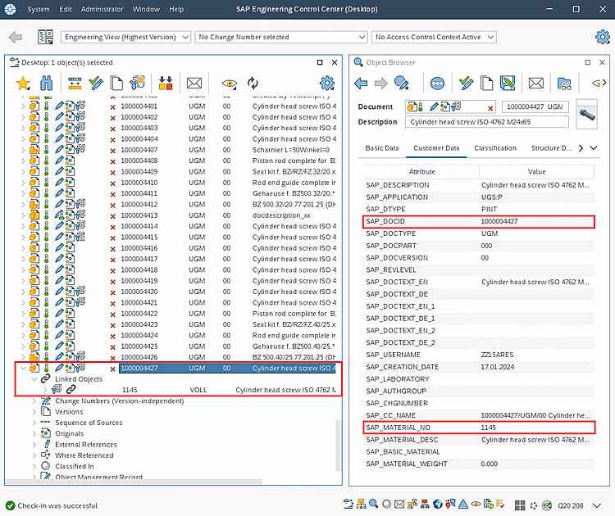This screenshot has height=516, width=615.
Task: Click the layout view icon beside back arrow
Action: point(45,37)
